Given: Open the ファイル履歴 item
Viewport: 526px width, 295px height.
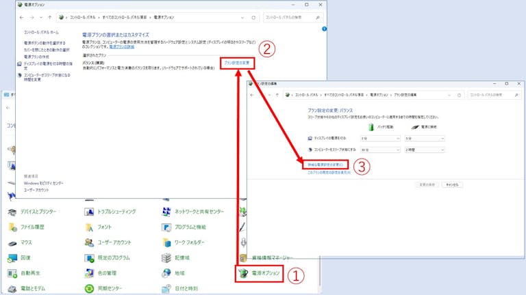Looking at the screenshot, I should point(26,227).
